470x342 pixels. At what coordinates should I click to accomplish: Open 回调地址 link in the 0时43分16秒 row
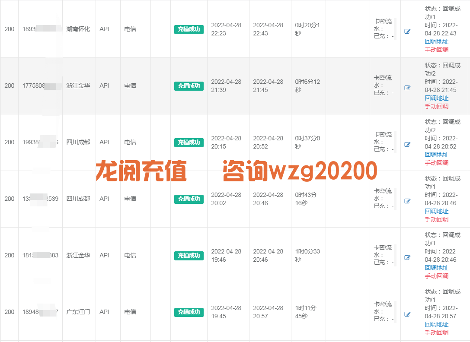436,212
